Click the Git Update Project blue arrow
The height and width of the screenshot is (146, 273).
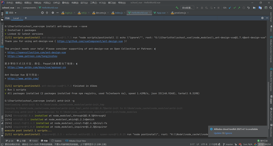[x=230, y=8]
